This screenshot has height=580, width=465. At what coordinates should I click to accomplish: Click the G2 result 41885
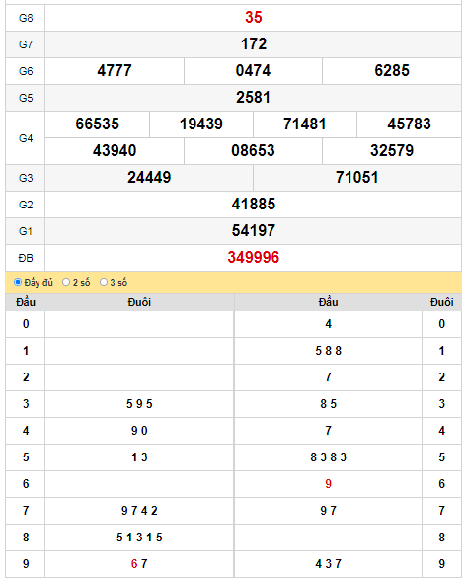[x=254, y=205]
